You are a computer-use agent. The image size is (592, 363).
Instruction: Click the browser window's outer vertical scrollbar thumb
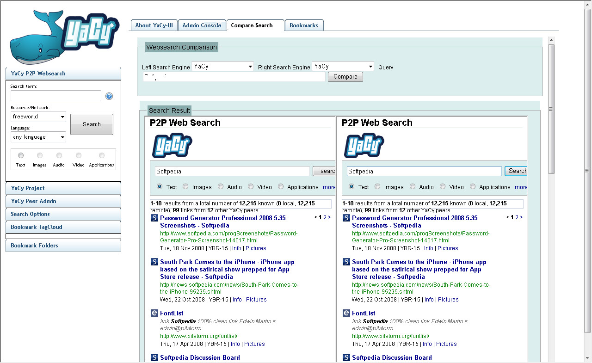[588, 171]
